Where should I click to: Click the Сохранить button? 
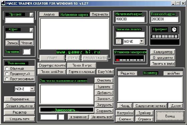coord(104,111)
